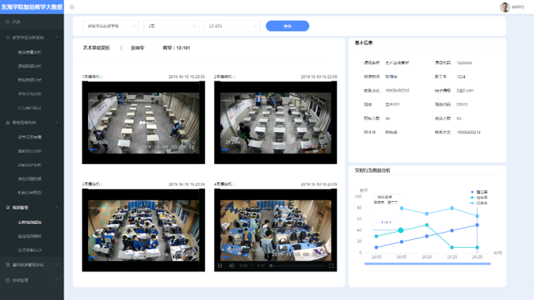Screen dimensions: 534x300
Task: Open the admin user avatar menu
Action: 505,7
